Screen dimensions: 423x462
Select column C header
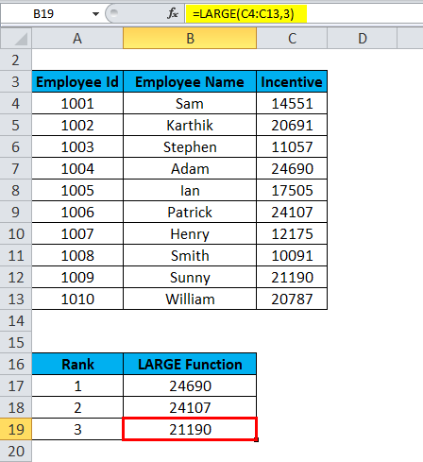(x=292, y=39)
